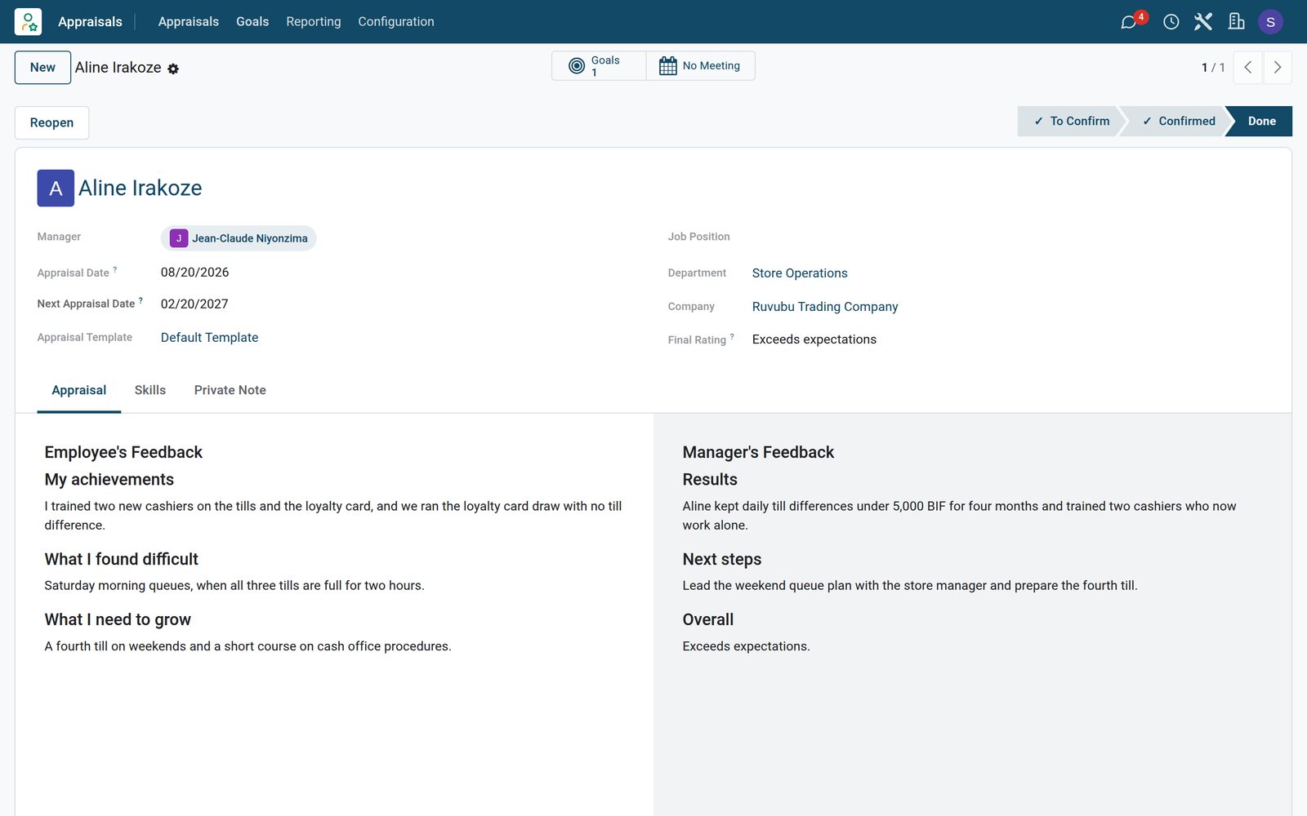Open the debug tools wrench icon
Screen dimensions: 1307x816
[1203, 22]
